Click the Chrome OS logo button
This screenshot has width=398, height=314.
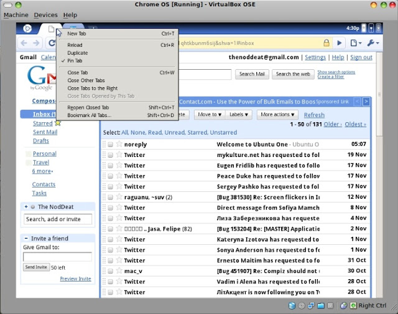pos(27,28)
